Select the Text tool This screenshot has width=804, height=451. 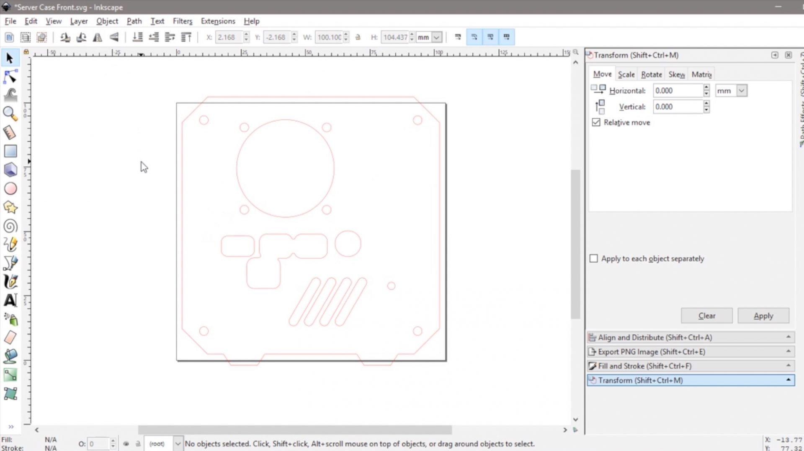point(10,300)
